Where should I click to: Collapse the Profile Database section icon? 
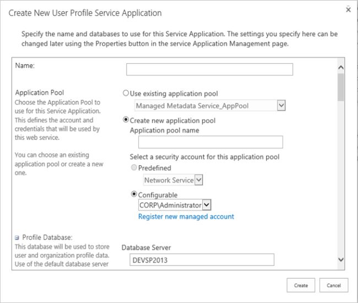pos(17,237)
